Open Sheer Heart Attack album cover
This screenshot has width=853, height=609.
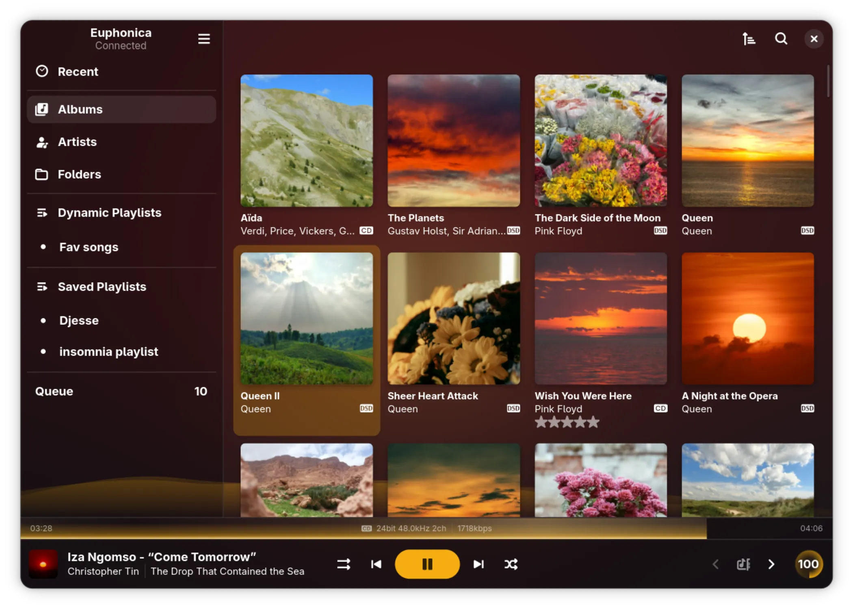(x=454, y=319)
